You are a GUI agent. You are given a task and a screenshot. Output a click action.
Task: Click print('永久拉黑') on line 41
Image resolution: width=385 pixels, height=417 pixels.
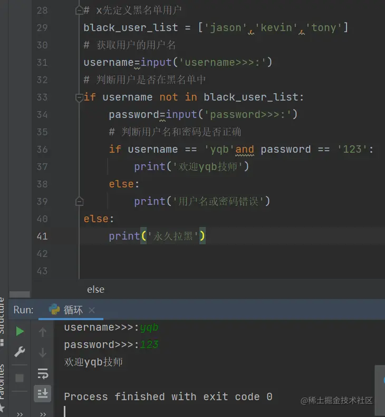(157, 236)
